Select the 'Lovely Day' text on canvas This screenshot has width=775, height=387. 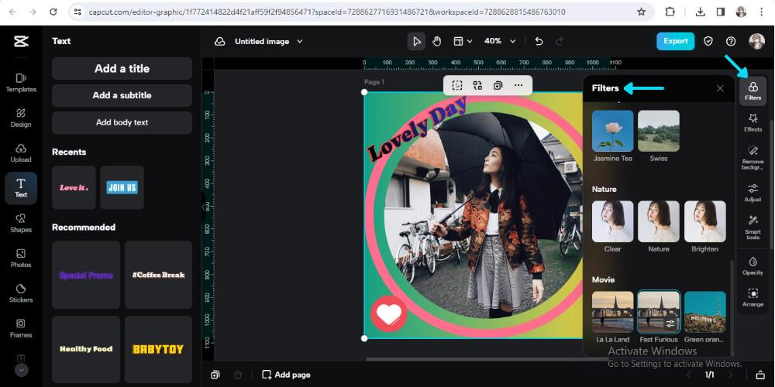pos(418,128)
